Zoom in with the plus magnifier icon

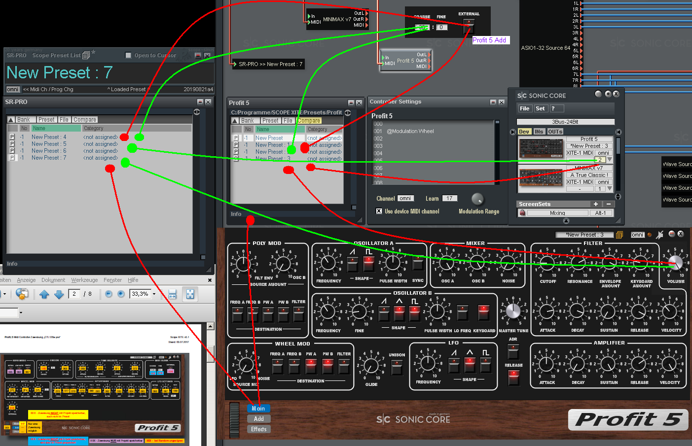122,294
